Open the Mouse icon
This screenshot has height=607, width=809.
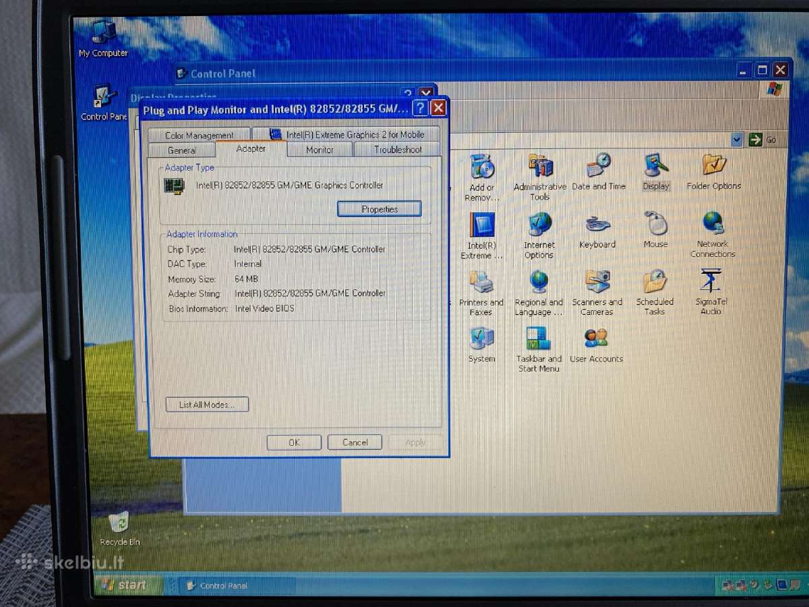click(655, 230)
